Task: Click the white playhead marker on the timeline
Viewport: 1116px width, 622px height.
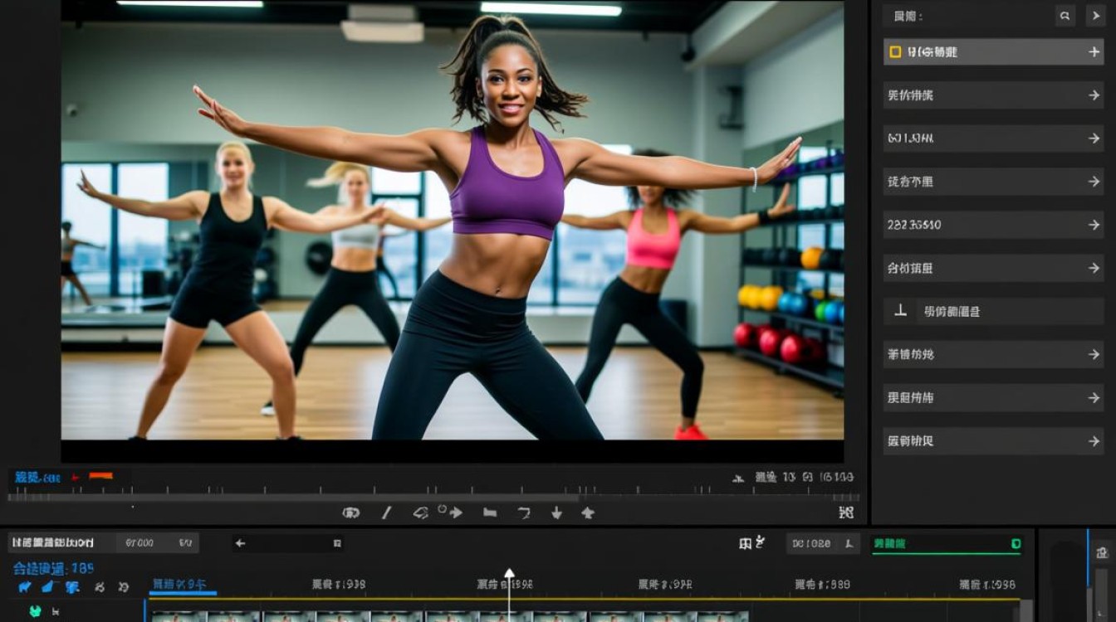Action: [509, 574]
